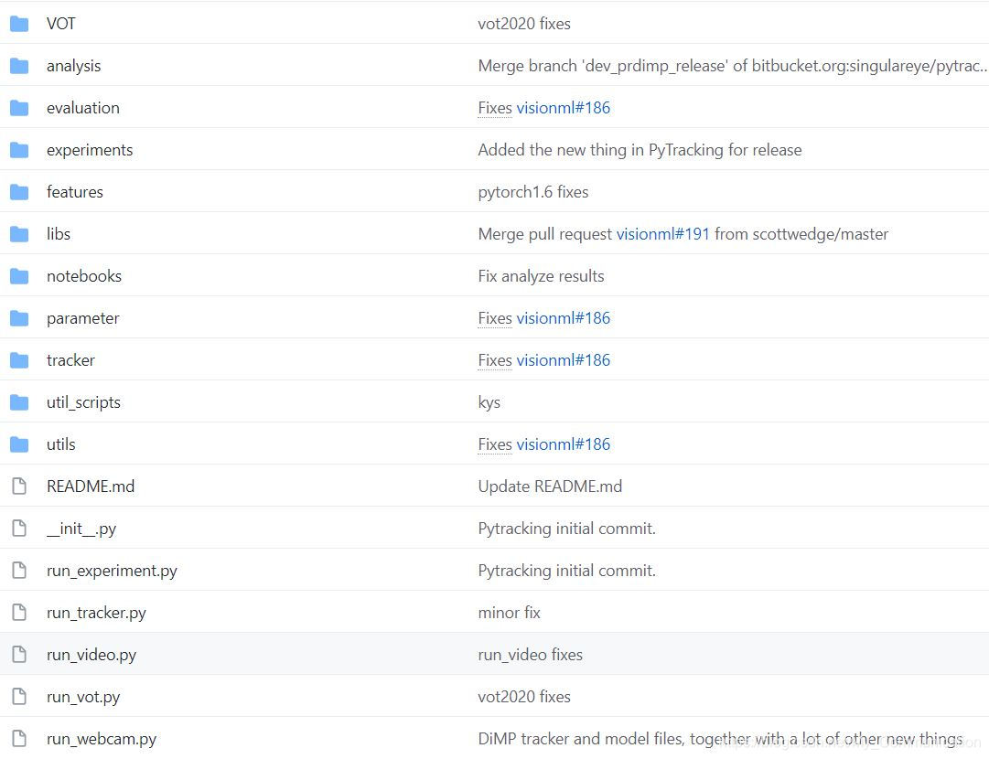The height and width of the screenshot is (759, 989).
Task: Click the README.md file icon
Action: (19, 486)
